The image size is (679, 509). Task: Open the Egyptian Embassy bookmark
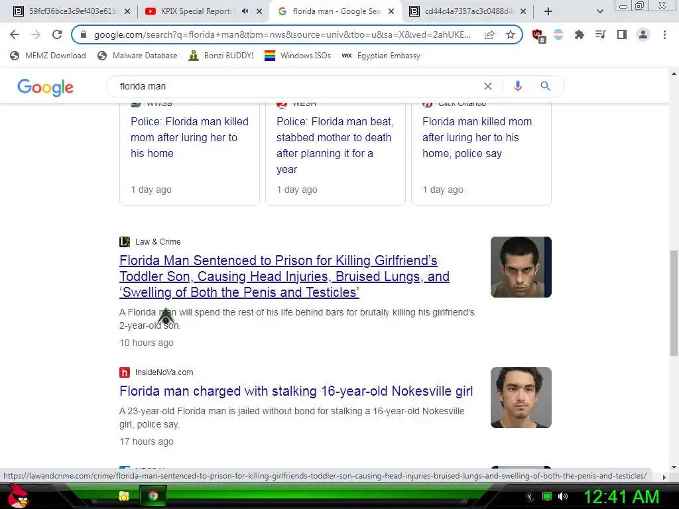pos(381,56)
